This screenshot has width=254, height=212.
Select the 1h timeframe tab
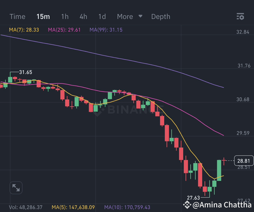tap(65, 17)
